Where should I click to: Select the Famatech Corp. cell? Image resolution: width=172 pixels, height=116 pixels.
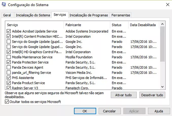77,88
